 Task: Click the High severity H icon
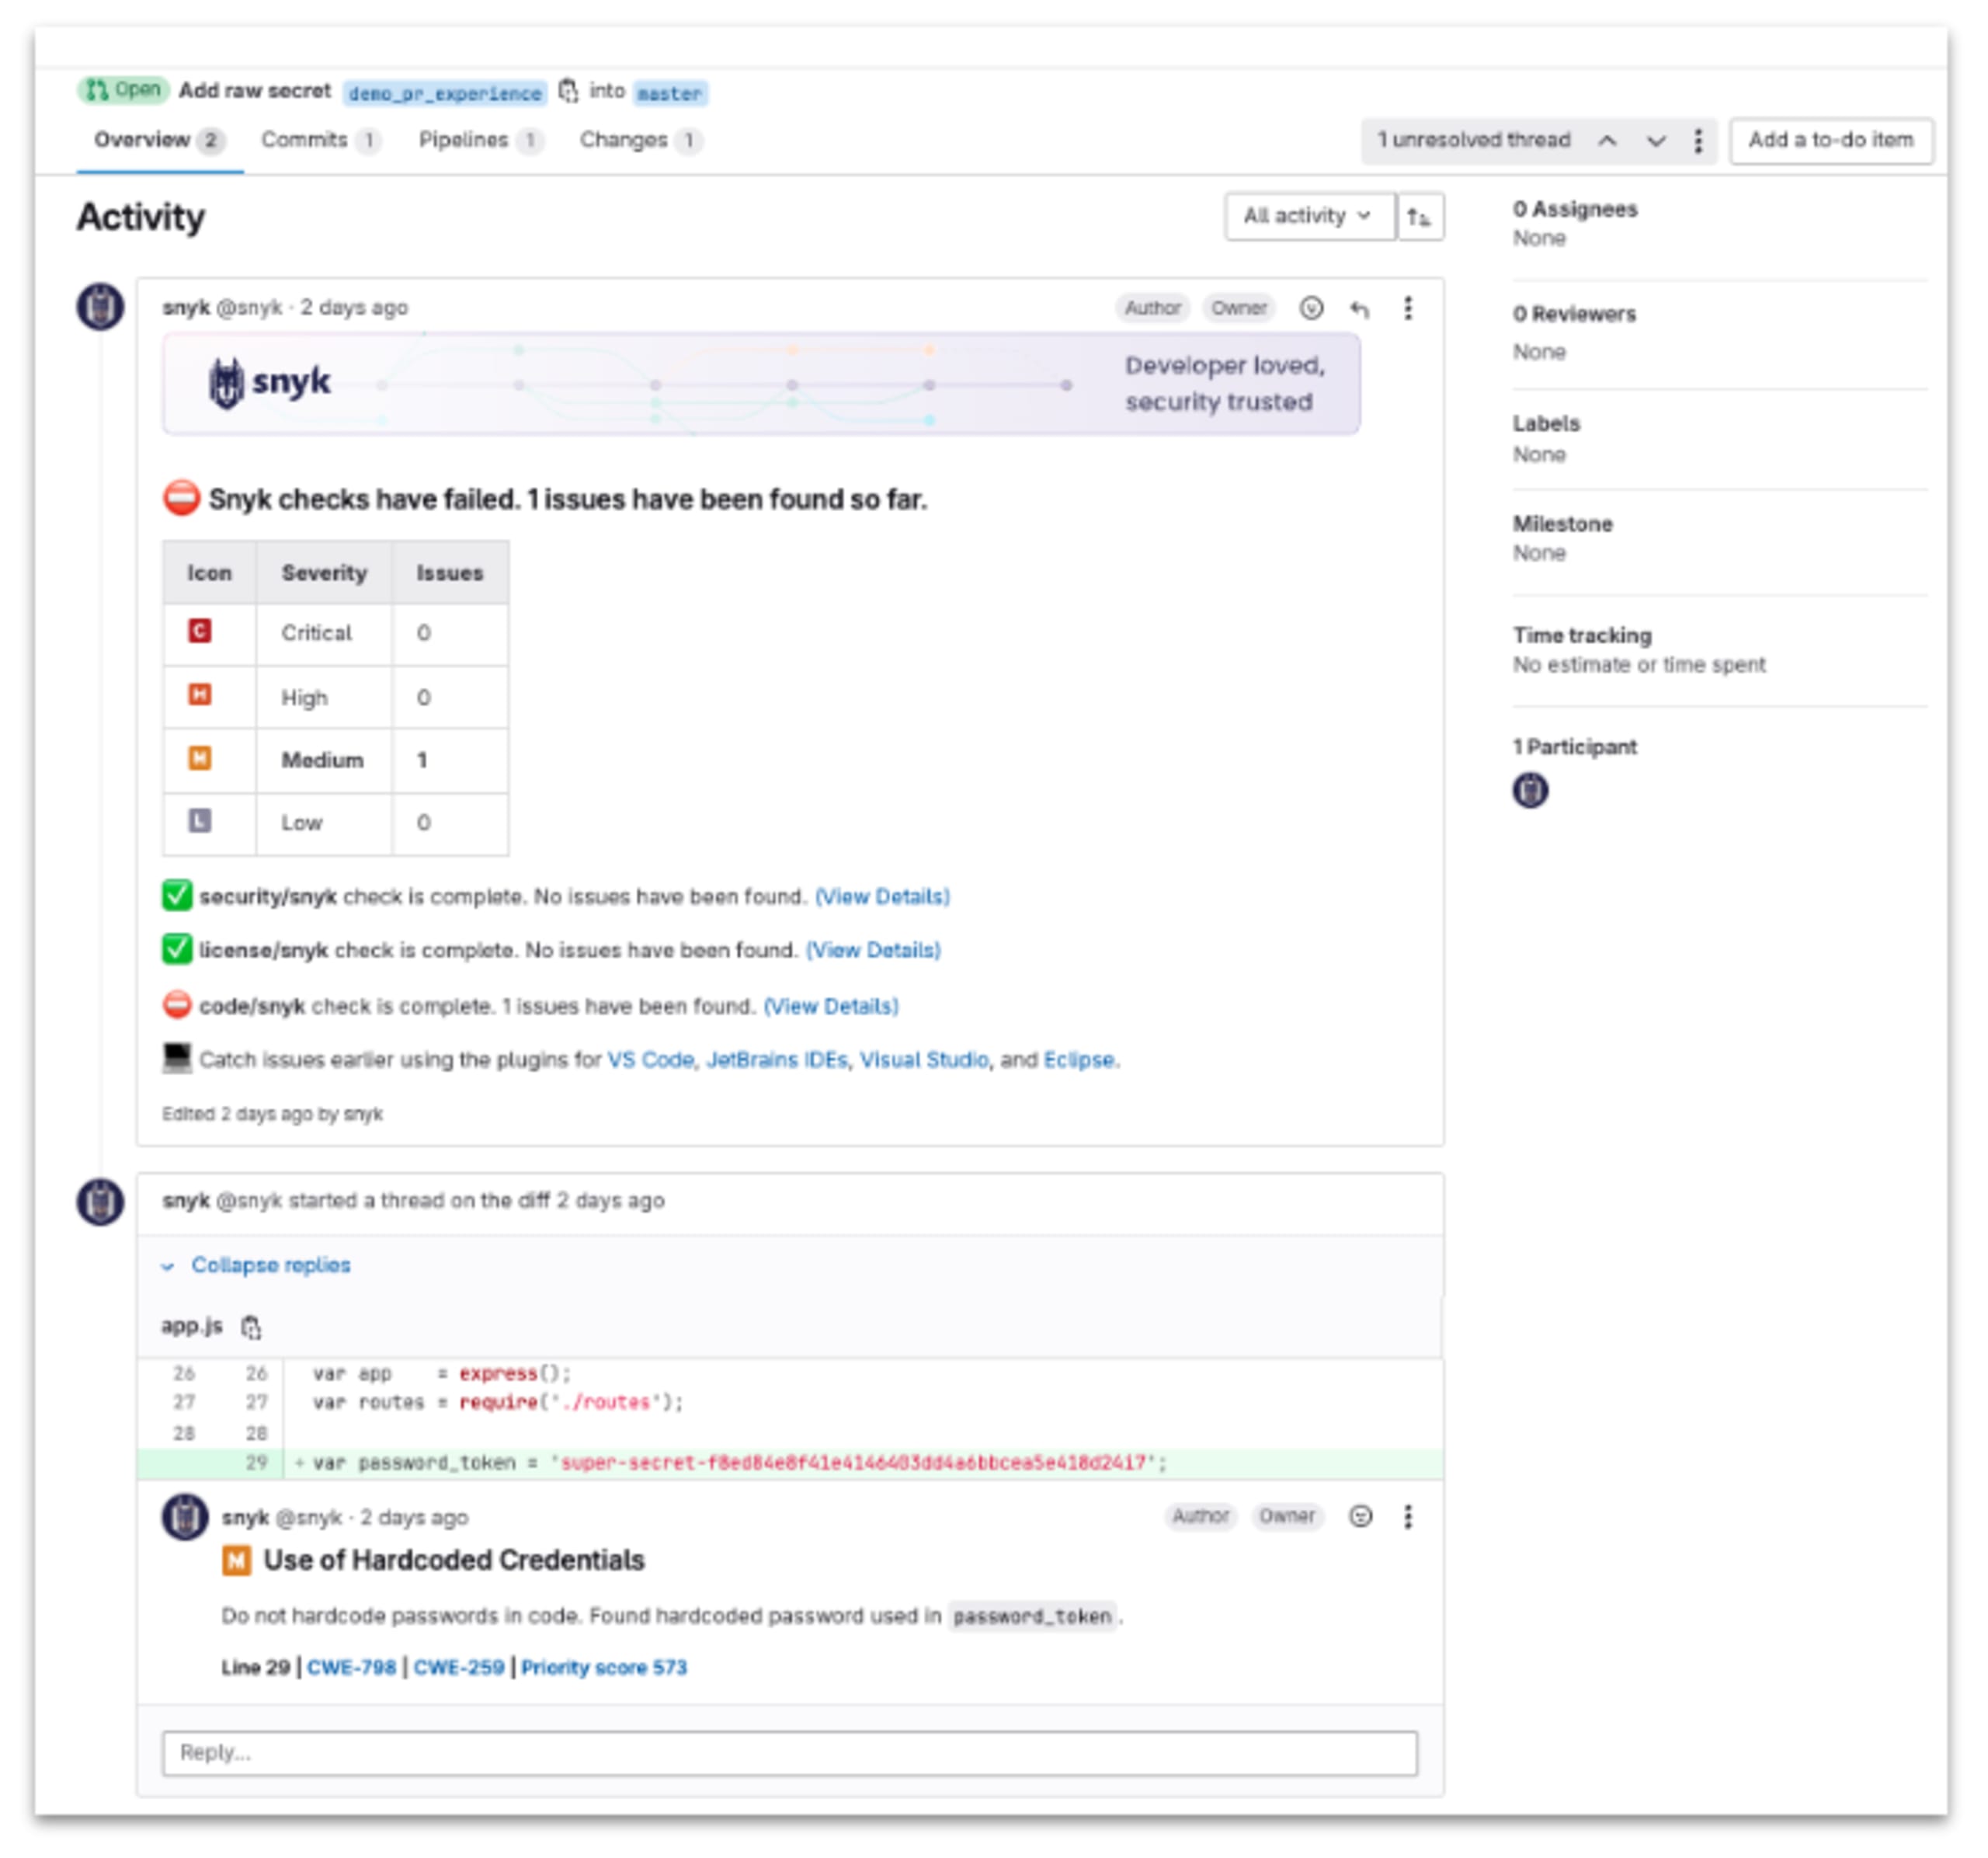tap(200, 694)
